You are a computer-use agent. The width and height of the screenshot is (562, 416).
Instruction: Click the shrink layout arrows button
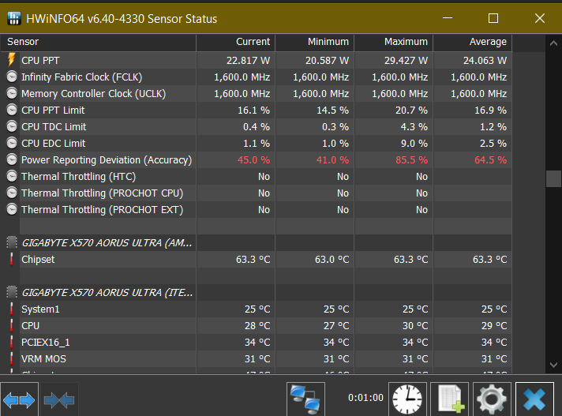click(59, 399)
